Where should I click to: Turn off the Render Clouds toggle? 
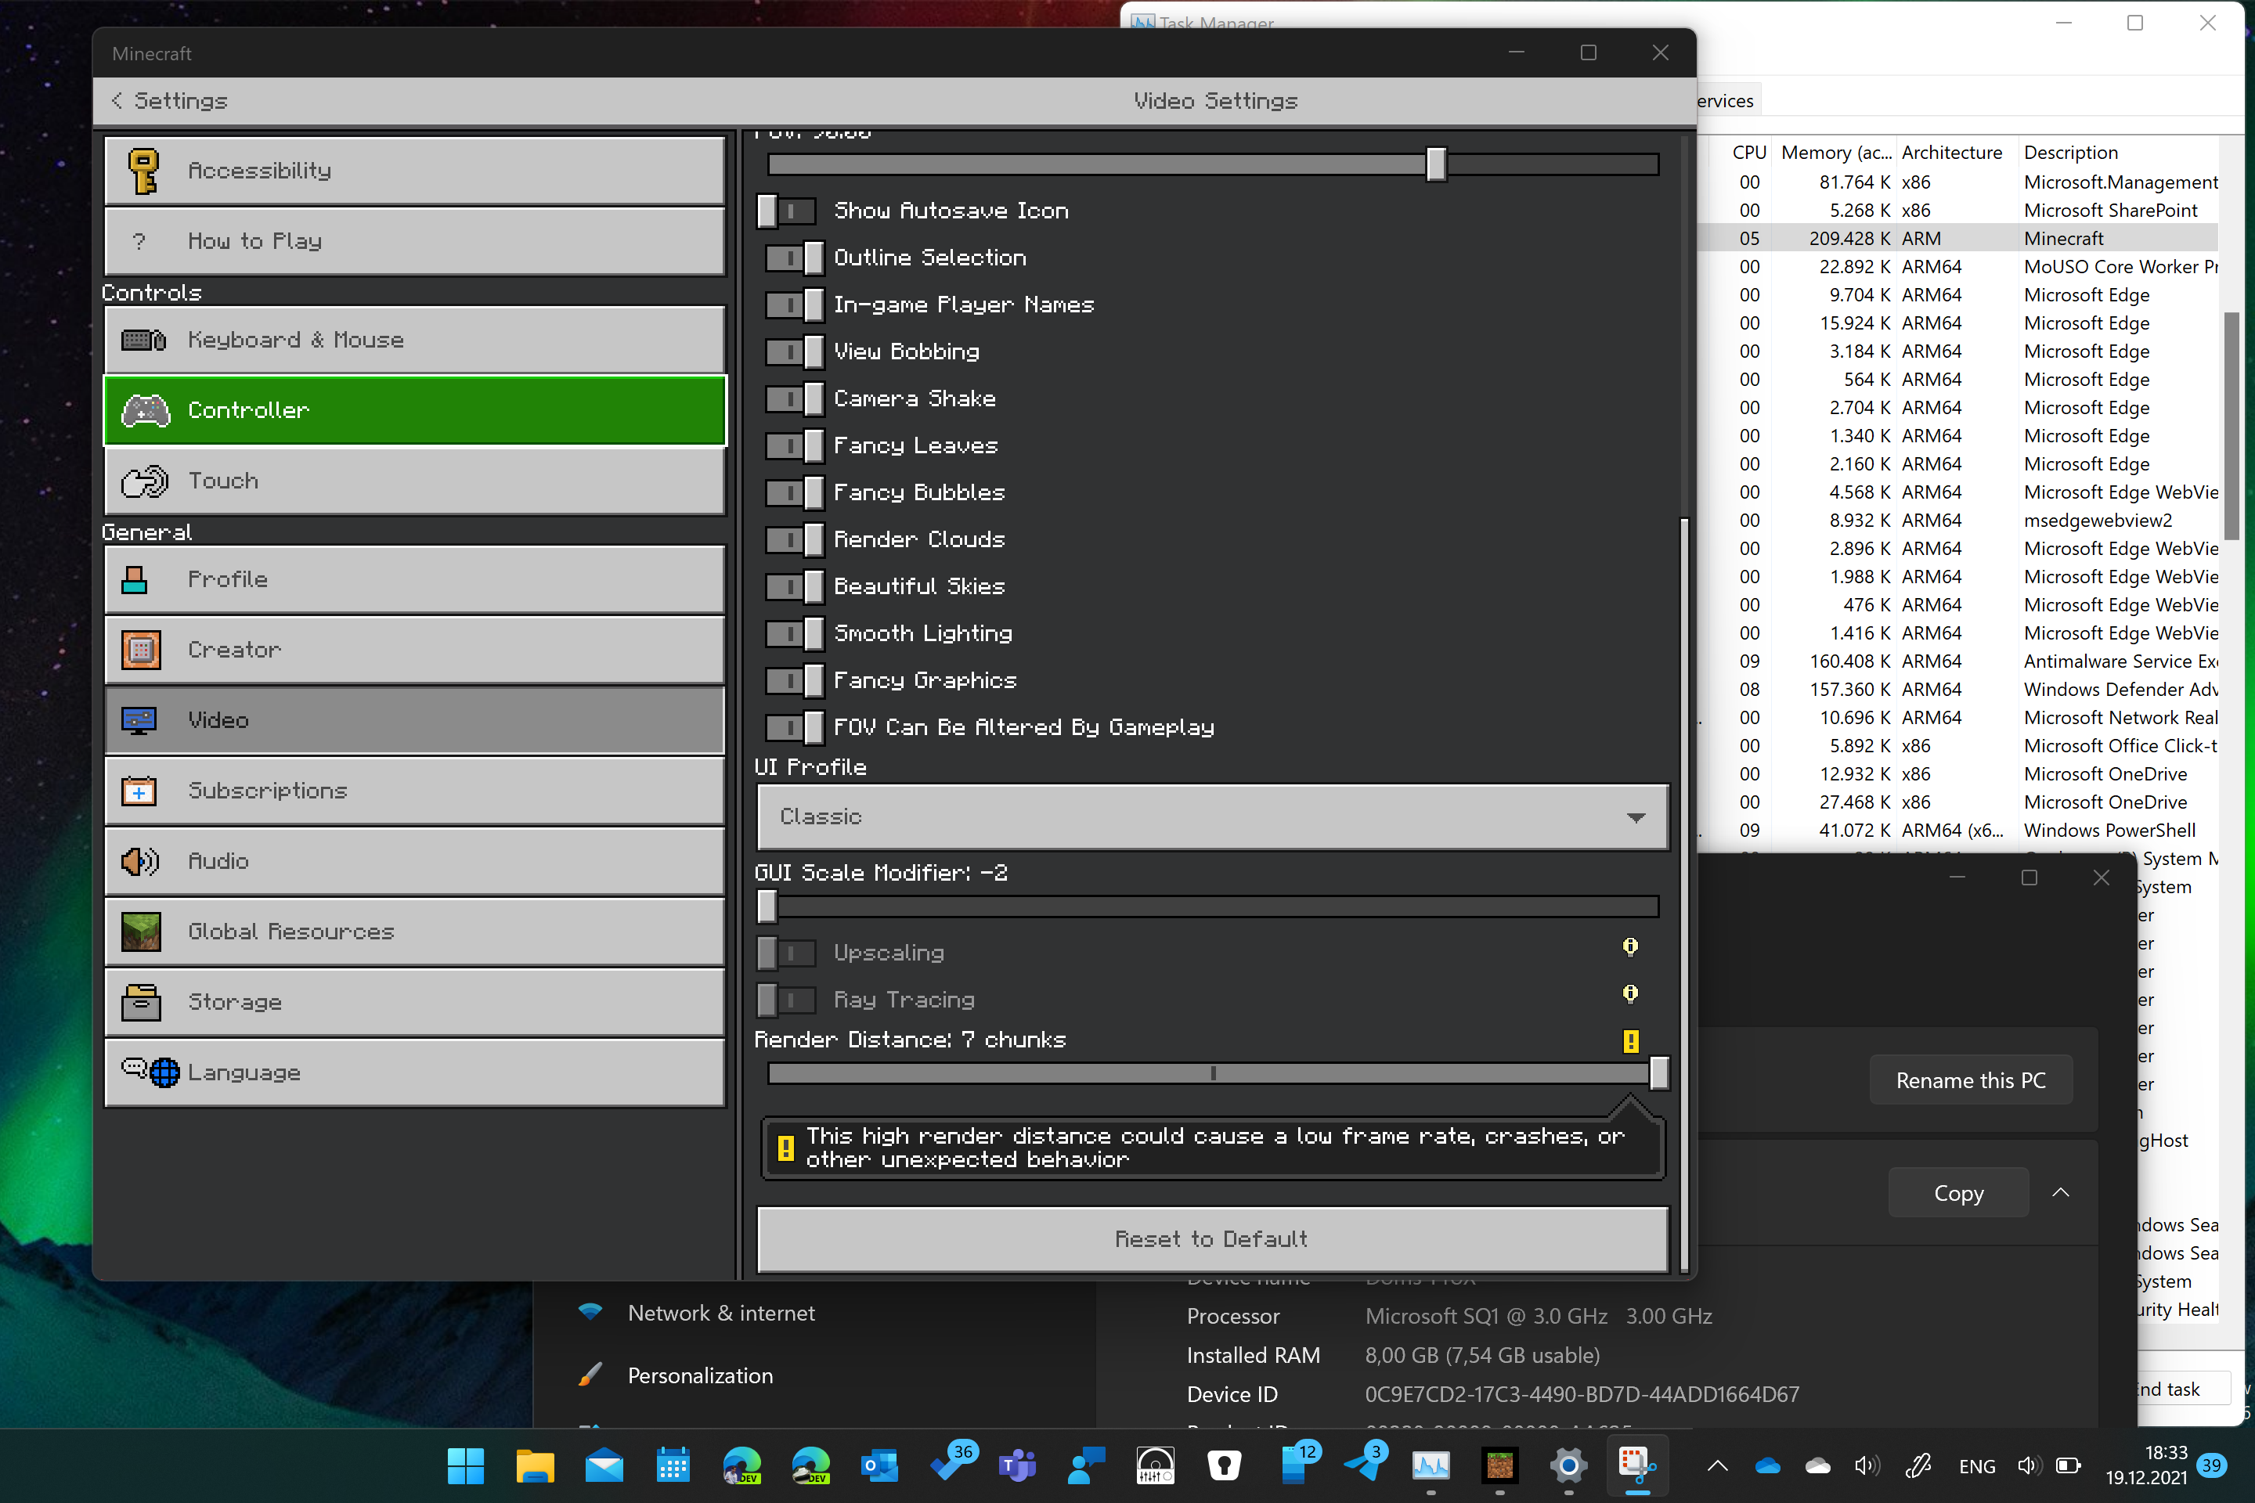tap(794, 539)
